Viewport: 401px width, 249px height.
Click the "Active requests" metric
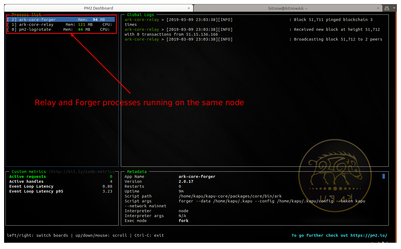(x=28, y=177)
